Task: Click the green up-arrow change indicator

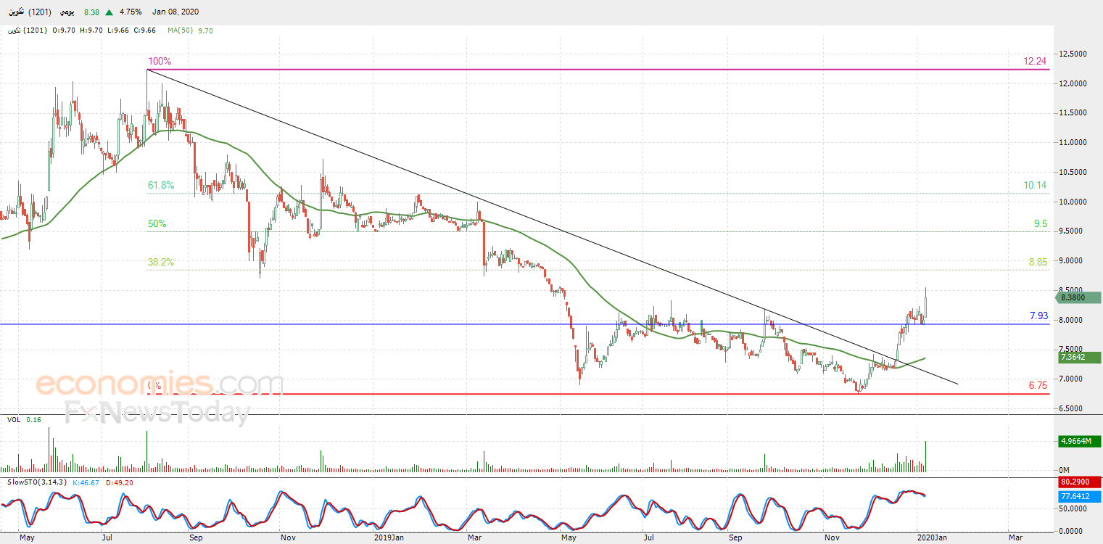Action: 110,12
